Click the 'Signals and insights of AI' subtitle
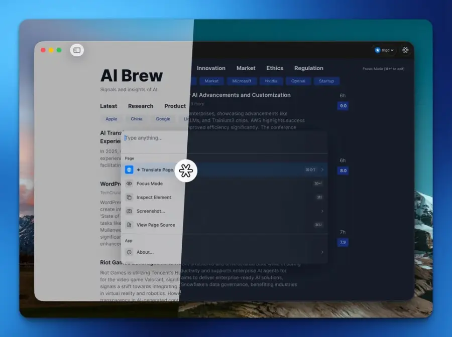Viewport: 452px width, 337px height. pos(129,89)
